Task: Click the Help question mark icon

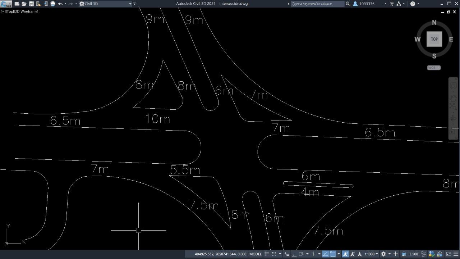Action: [x=413, y=4]
